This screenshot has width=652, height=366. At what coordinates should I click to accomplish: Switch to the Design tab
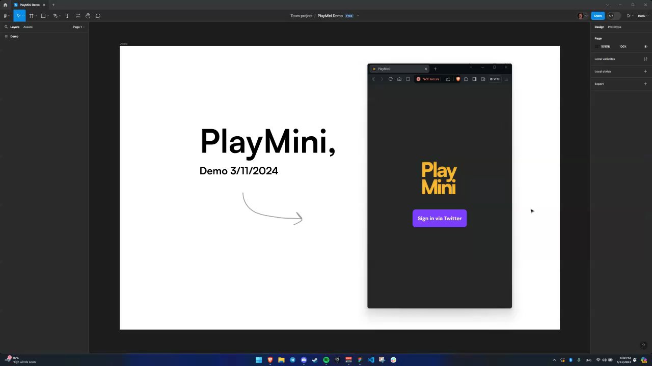point(599,27)
